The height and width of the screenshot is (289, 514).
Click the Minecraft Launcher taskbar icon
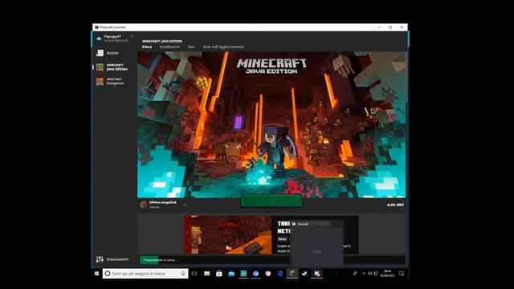292,273
